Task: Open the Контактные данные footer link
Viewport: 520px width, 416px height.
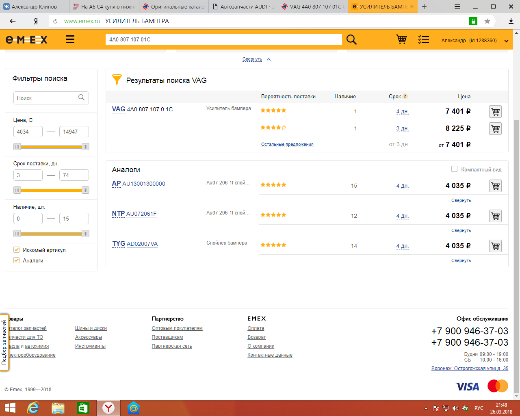Action: (270, 355)
